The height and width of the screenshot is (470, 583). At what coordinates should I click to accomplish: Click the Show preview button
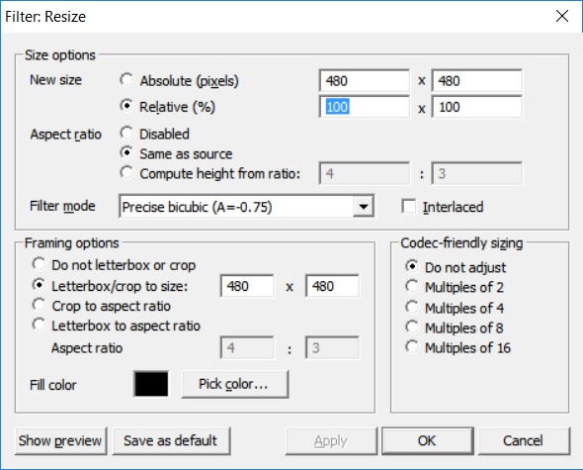point(61,441)
